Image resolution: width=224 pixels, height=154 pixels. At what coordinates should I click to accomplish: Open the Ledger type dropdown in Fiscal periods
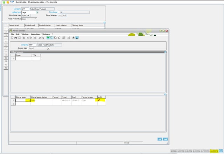[37, 12]
